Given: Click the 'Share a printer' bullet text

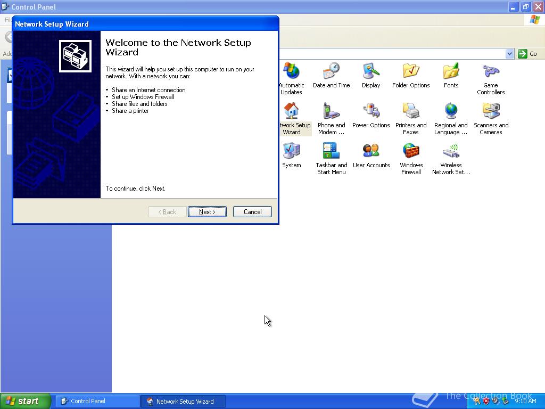Looking at the screenshot, I should tap(130, 111).
